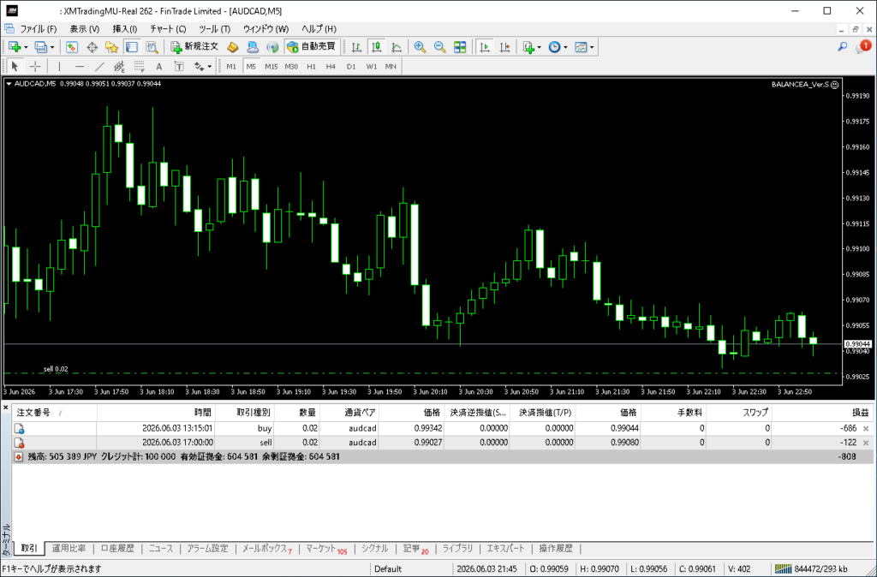Open the ツール (T) menu
877x577 pixels.
(214, 29)
